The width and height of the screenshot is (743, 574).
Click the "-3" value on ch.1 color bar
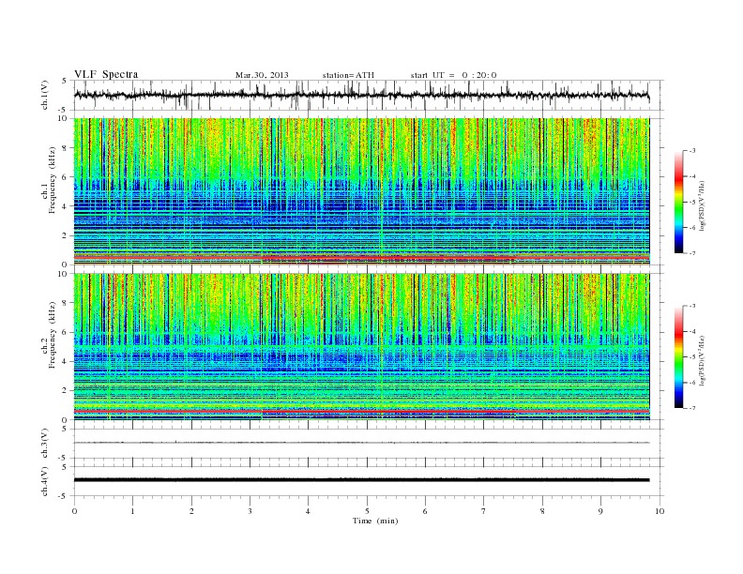[x=692, y=151]
